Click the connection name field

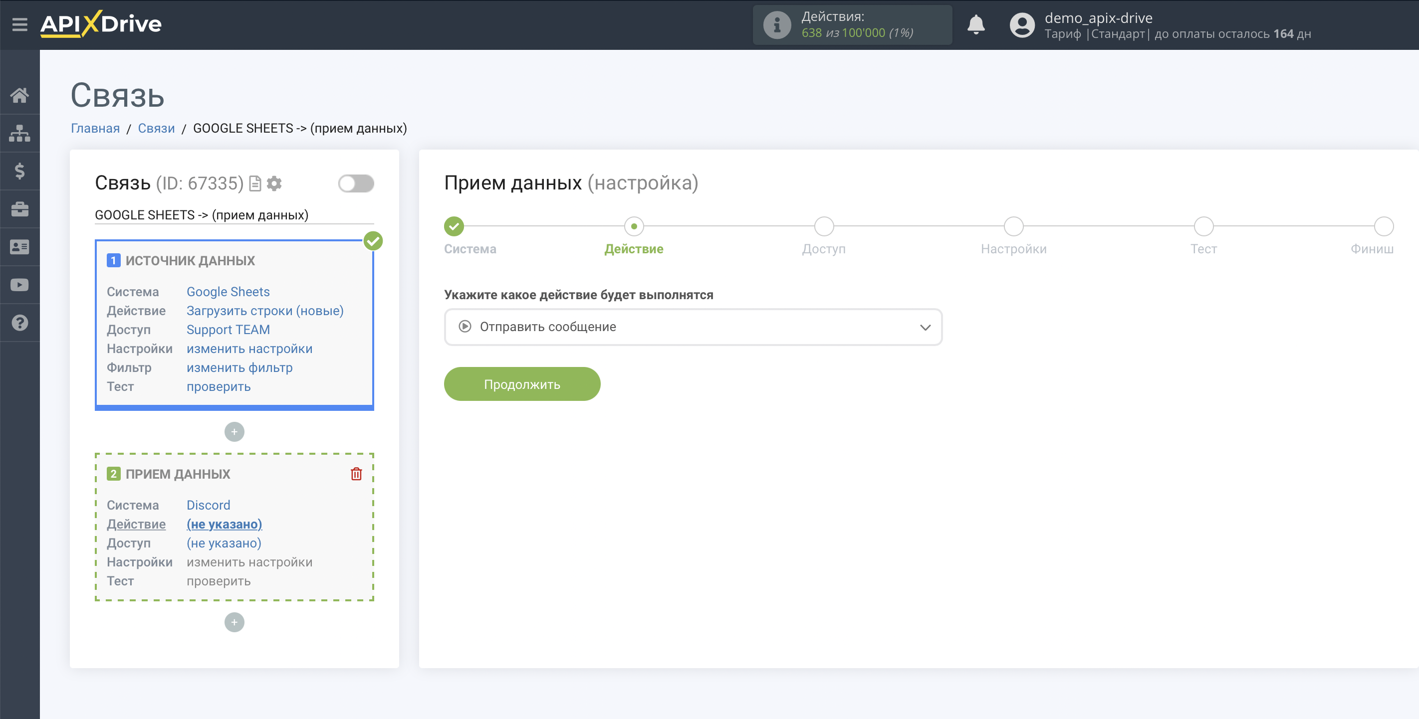pyautogui.click(x=234, y=215)
